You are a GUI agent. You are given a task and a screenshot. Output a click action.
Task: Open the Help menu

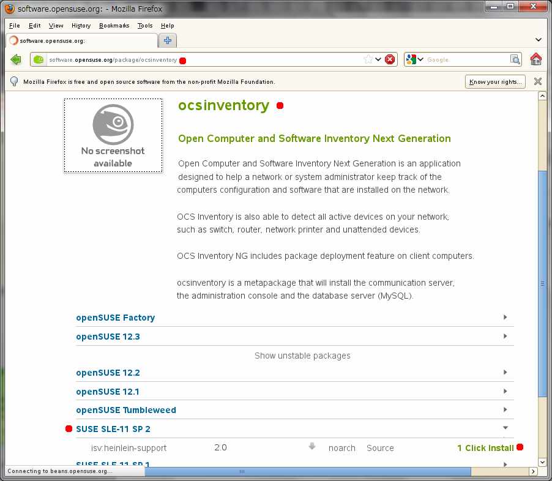pyautogui.click(x=167, y=26)
